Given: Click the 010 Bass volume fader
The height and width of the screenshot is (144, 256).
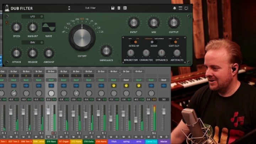Looking at the screenshot, I should pos(48,112).
